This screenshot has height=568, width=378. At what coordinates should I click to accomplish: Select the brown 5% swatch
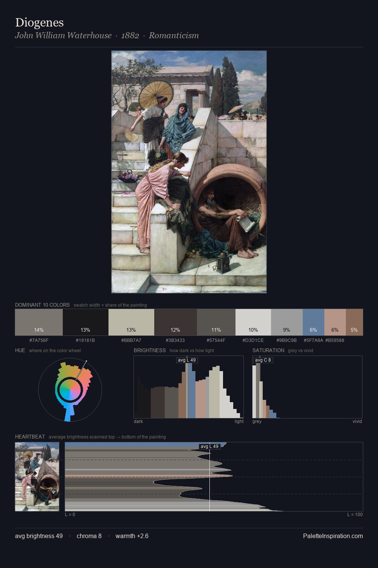(x=354, y=322)
